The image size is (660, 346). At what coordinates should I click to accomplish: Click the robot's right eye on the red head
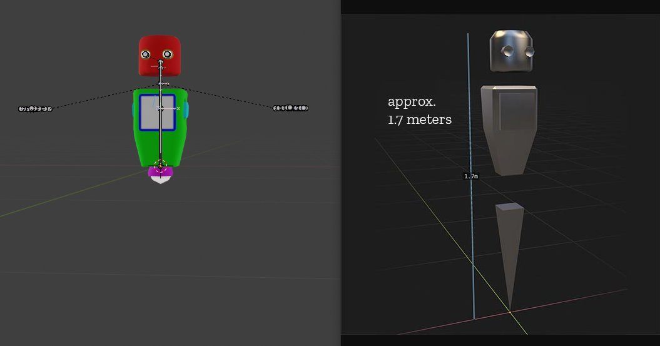(168, 54)
